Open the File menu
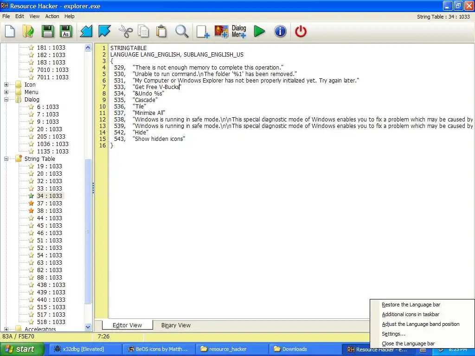The image size is (475, 356). (6, 16)
